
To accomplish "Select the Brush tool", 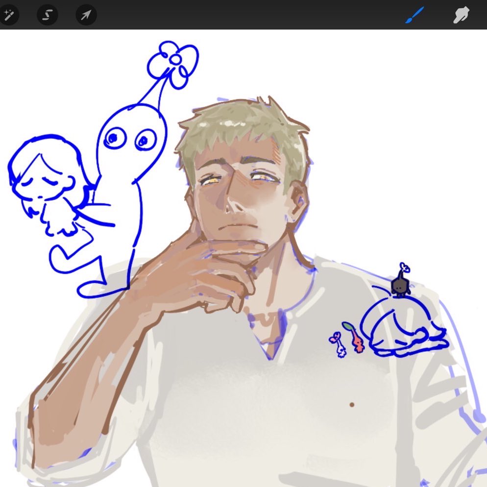I will [414, 15].
